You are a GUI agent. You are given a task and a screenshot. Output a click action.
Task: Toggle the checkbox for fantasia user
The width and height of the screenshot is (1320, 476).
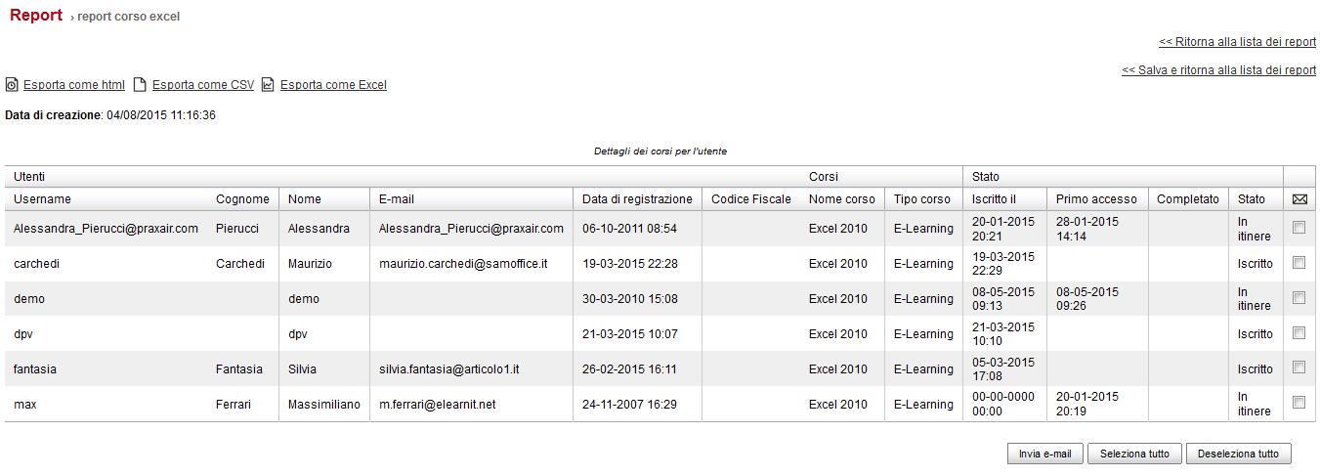pyautogui.click(x=1299, y=368)
